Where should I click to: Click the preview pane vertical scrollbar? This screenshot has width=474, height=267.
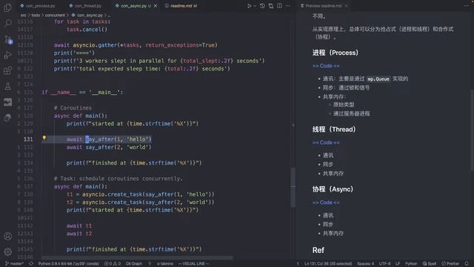click(472, 131)
